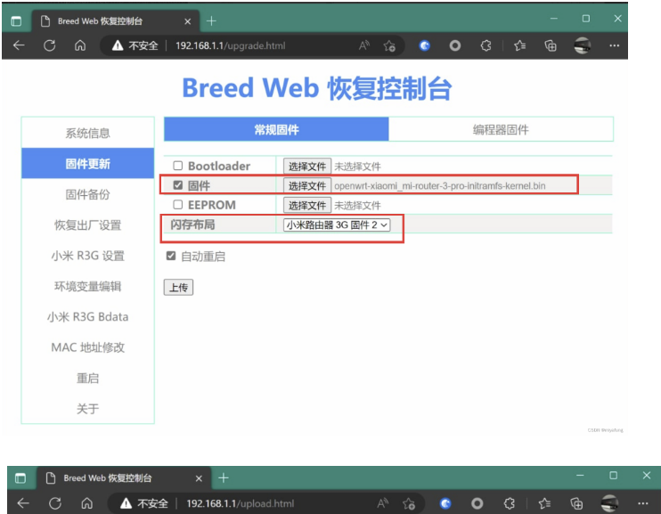Select 固件备份 in the left sidebar
The image size is (661, 514).
coord(87,194)
